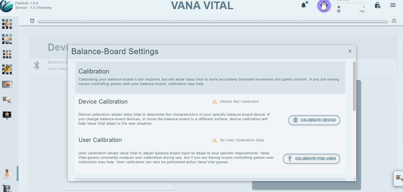Image resolution: width=403 pixels, height=192 pixels.
Task: Click the Calibrate Device button
Action: point(314,120)
